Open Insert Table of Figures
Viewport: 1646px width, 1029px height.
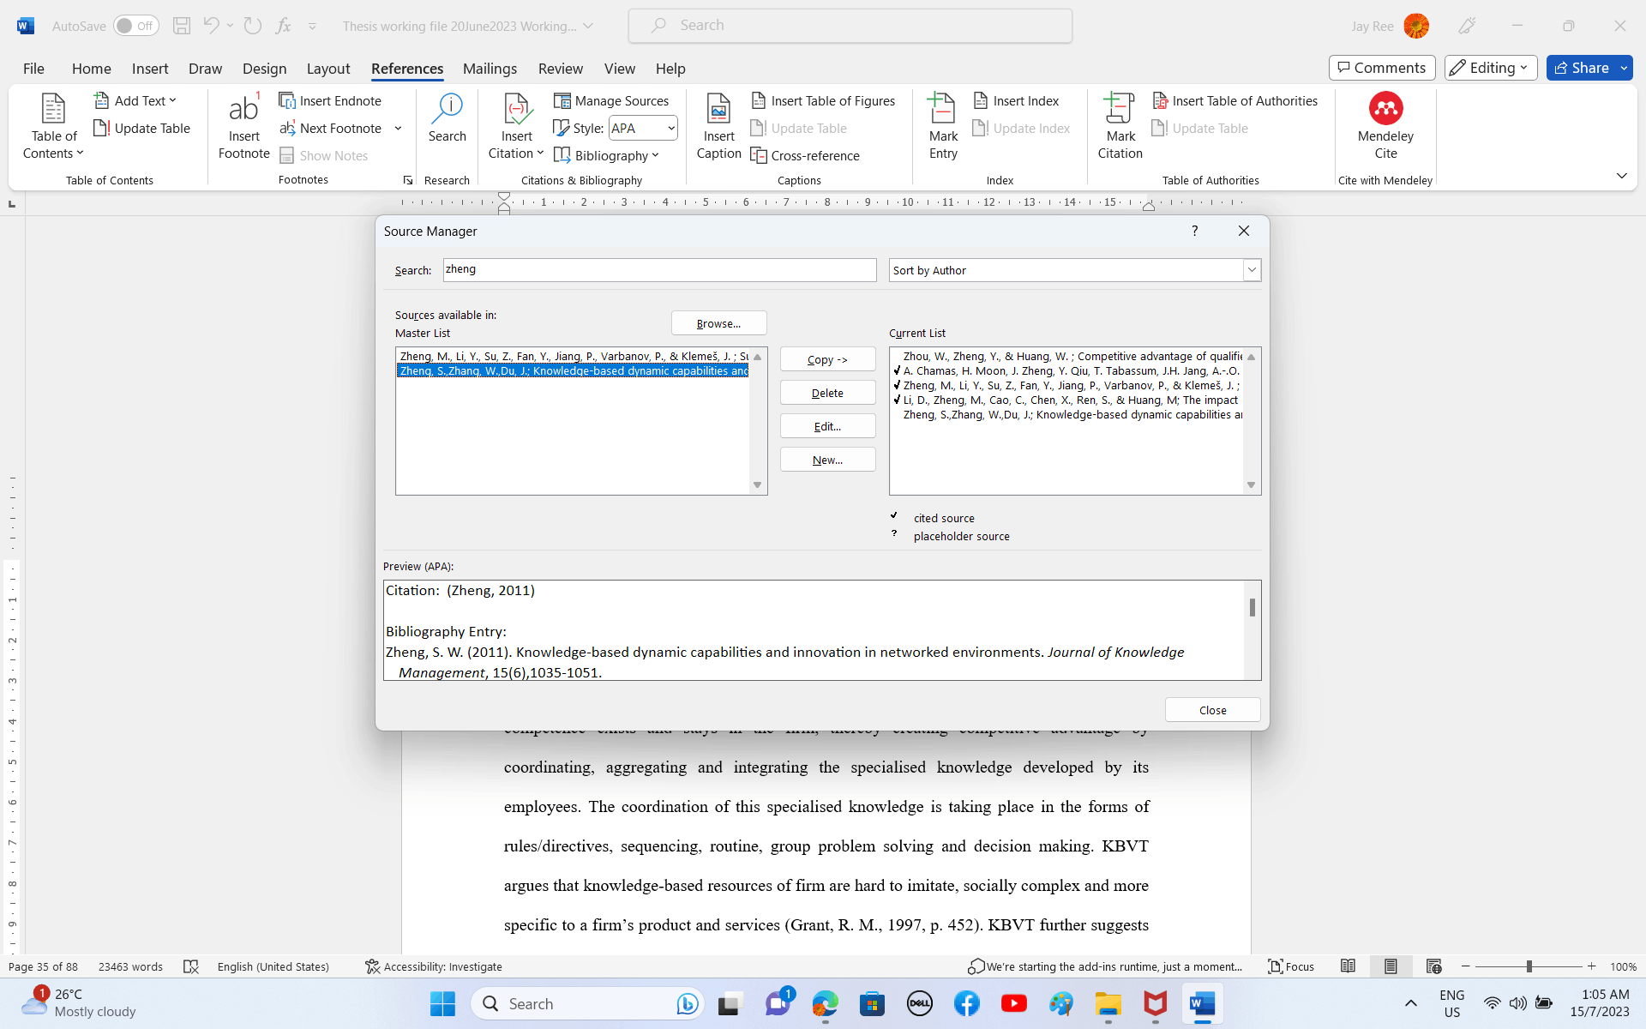point(823,100)
